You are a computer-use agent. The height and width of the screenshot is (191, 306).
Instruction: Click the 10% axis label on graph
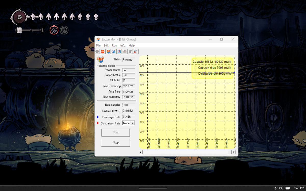click(x=142, y=141)
